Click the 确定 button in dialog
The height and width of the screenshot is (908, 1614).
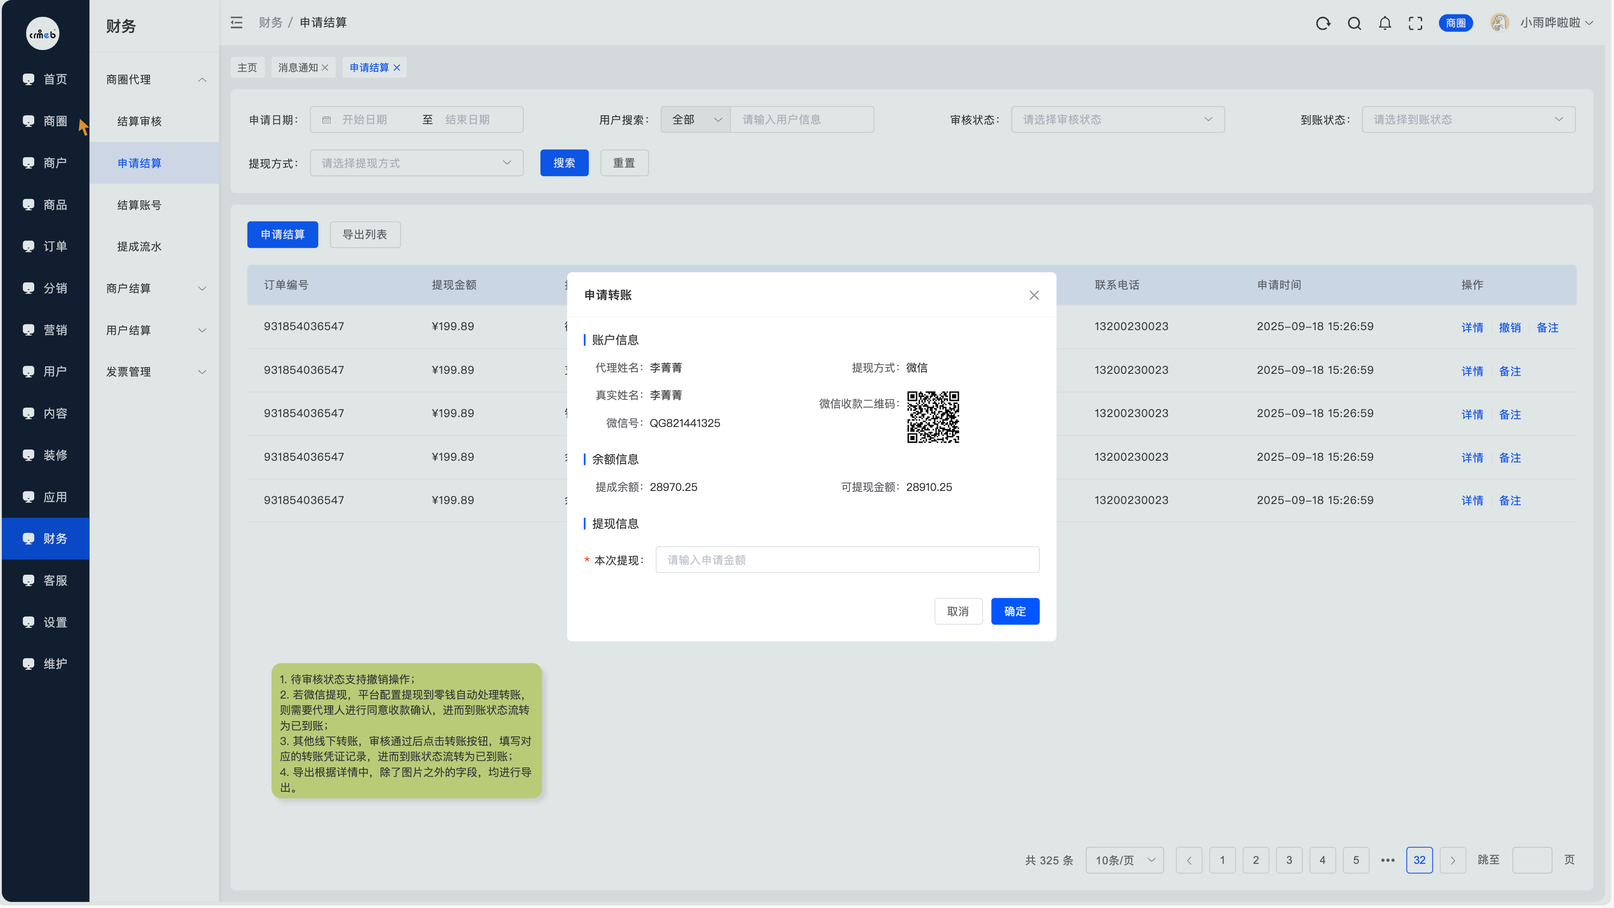[1015, 612]
